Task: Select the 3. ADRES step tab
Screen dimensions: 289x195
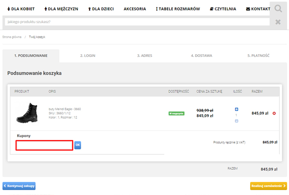Action: (144, 56)
